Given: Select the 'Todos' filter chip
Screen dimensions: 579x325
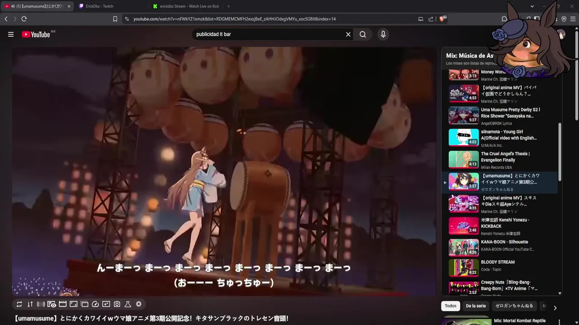Looking at the screenshot, I should [x=451, y=306].
